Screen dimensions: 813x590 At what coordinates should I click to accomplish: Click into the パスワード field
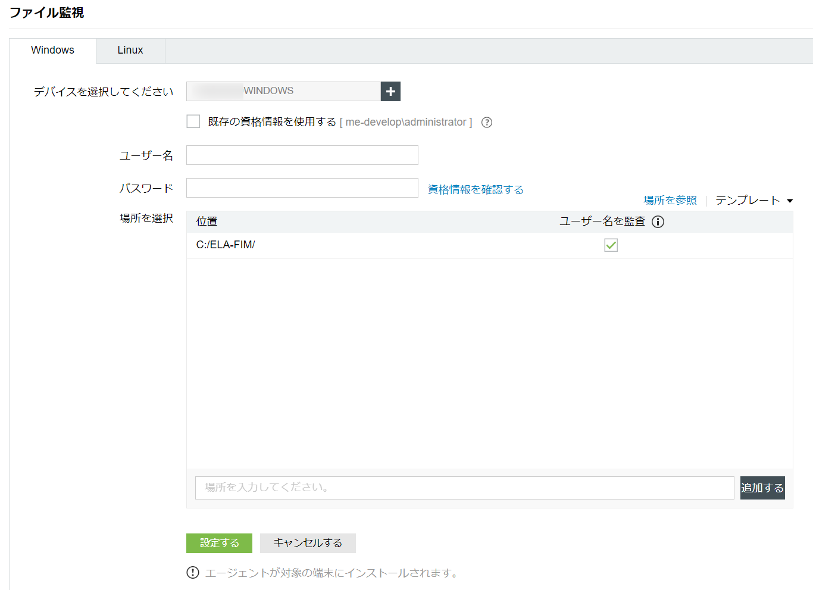302,188
